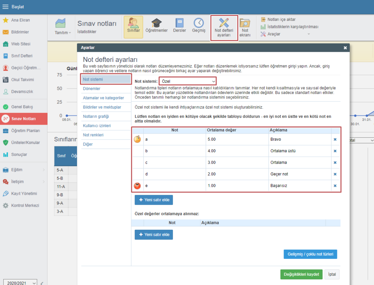Open Üniteler/Konular in sidebar

pos(24,142)
